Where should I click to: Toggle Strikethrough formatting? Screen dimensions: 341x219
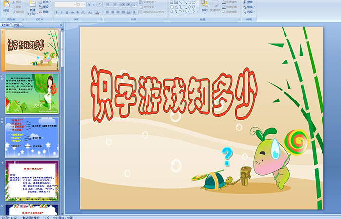tap(72, 12)
